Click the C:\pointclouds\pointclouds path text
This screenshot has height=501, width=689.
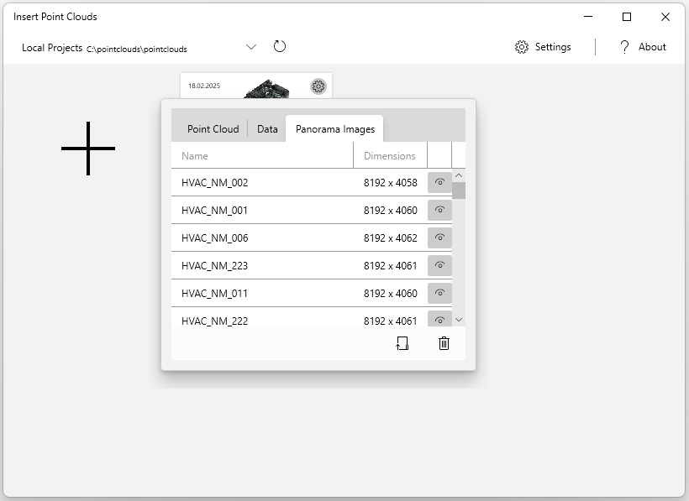point(137,50)
